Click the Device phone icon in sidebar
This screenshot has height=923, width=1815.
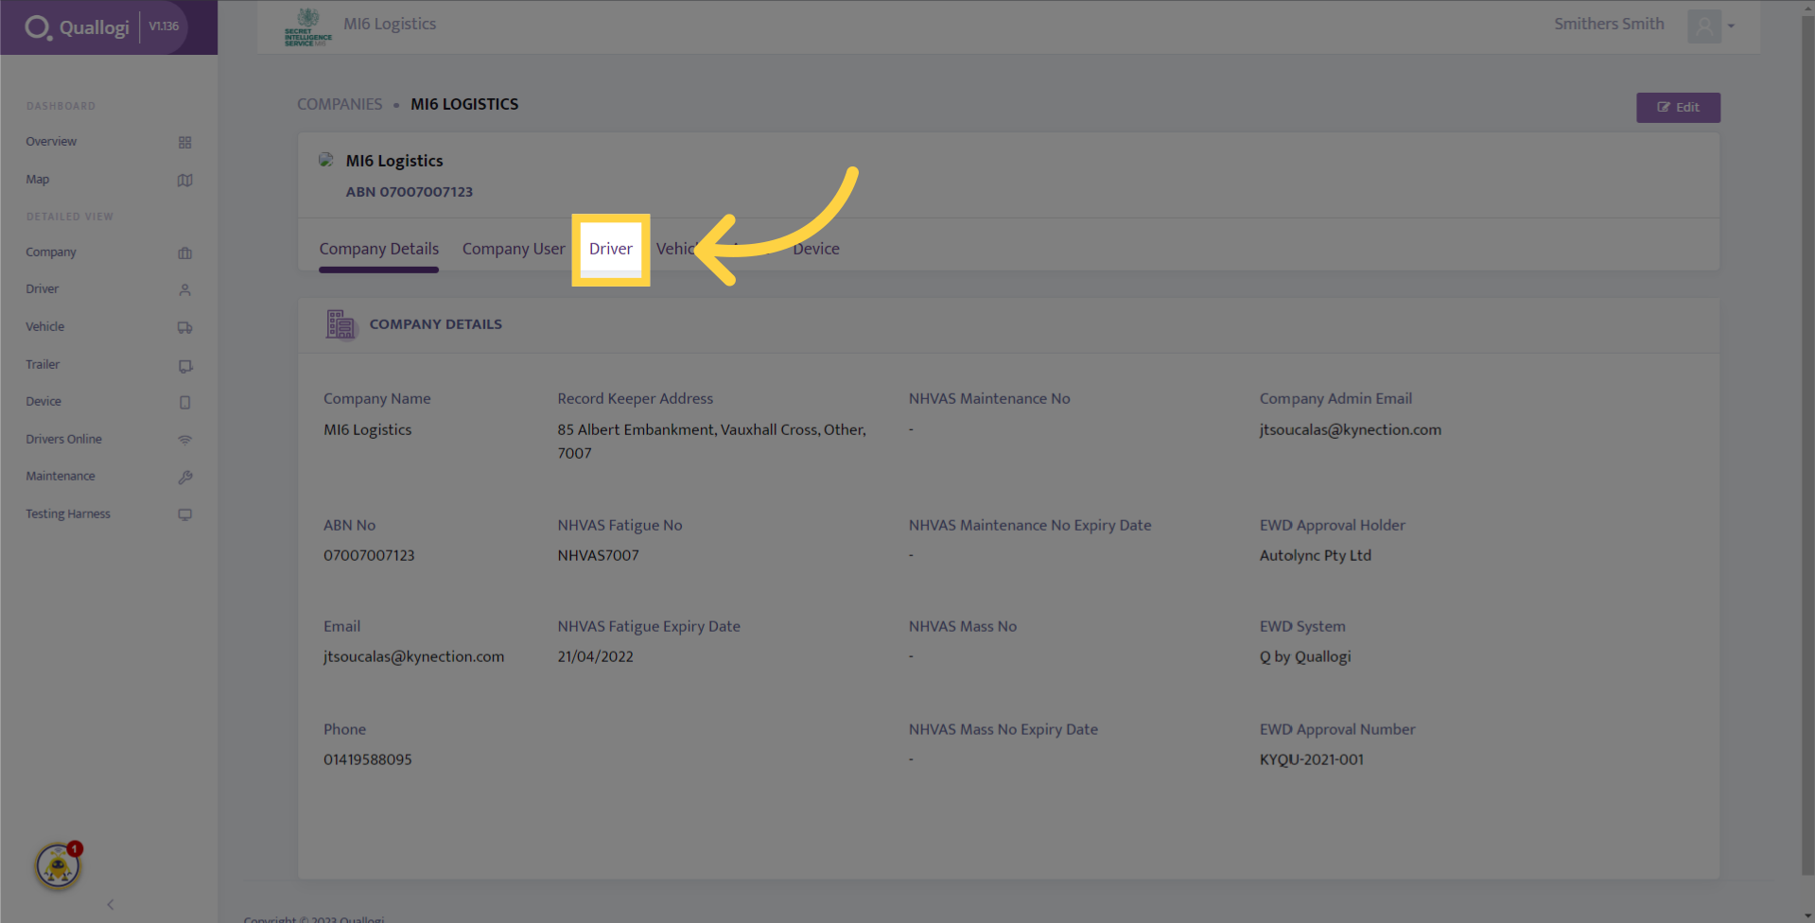(184, 403)
